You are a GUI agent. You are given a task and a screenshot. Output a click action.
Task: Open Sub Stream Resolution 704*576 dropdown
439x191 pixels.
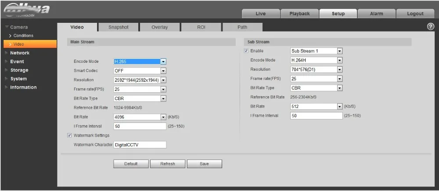(x=317, y=69)
